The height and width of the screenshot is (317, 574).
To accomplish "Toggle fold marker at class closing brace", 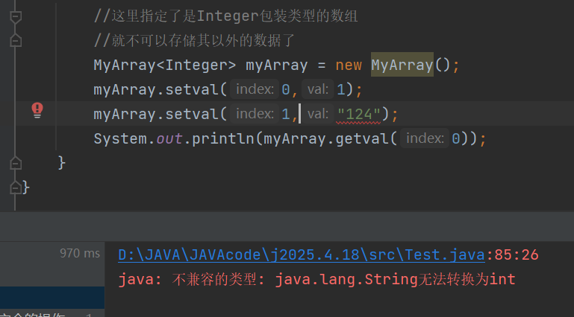I will (x=16, y=188).
